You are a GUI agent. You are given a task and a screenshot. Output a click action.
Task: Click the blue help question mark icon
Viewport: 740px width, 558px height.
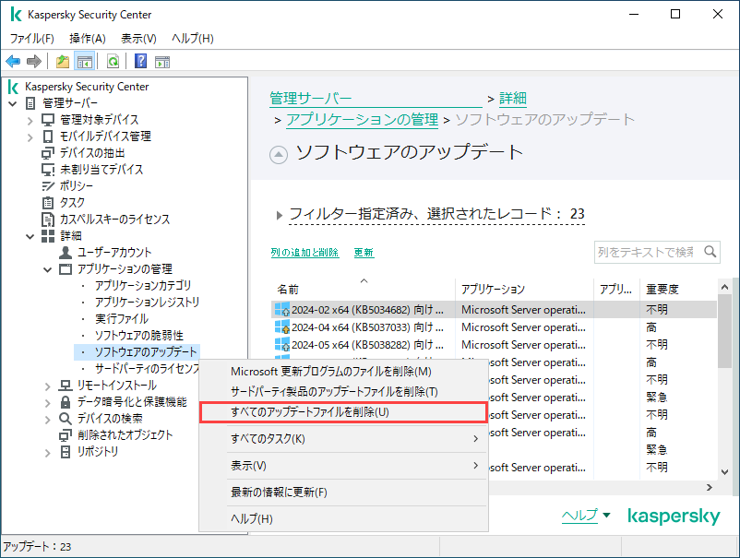click(x=140, y=61)
